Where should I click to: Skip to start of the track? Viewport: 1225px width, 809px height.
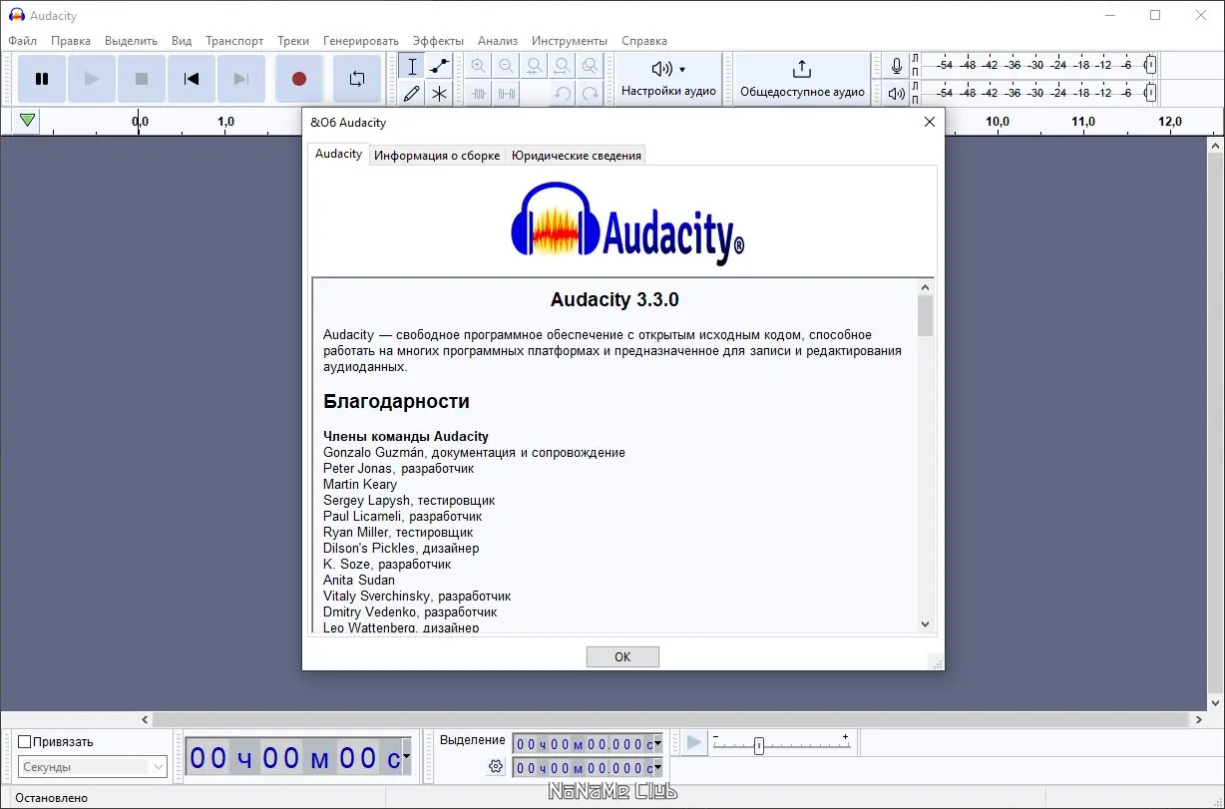click(192, 79)
